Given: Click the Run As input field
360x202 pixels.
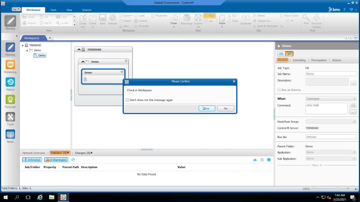Looking at the screenshot, I should click(x=331, y=137).
